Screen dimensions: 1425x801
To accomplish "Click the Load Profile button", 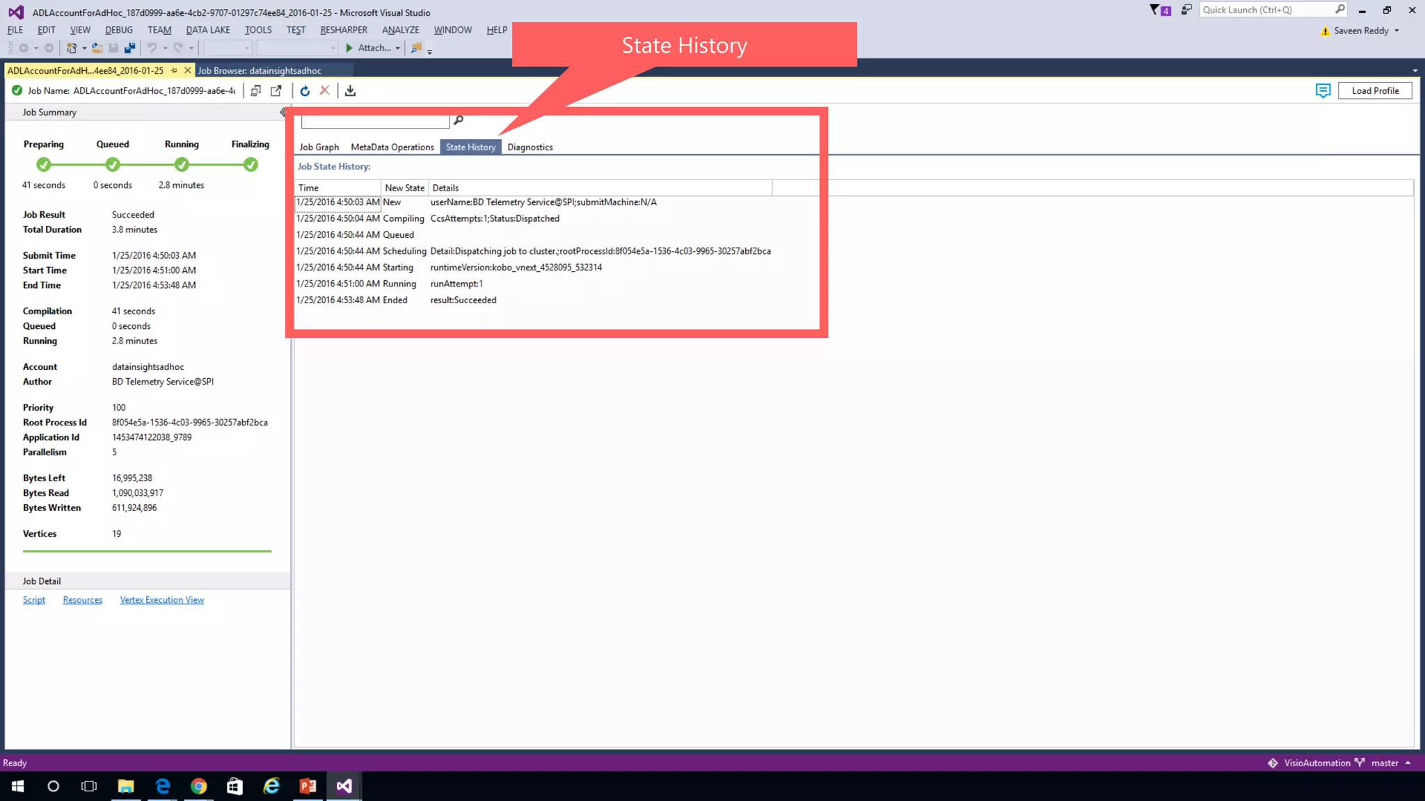I will coord(1374,91).
